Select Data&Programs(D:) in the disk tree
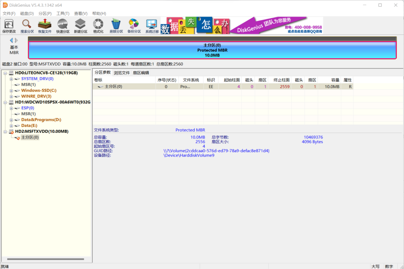The width and height of the screenshot is (404, 269). (x=41, y=120)
